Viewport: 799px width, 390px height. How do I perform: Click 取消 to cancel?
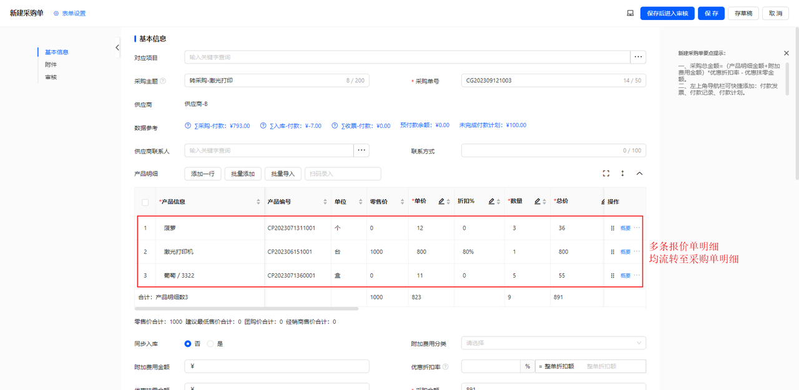(776, 13)
